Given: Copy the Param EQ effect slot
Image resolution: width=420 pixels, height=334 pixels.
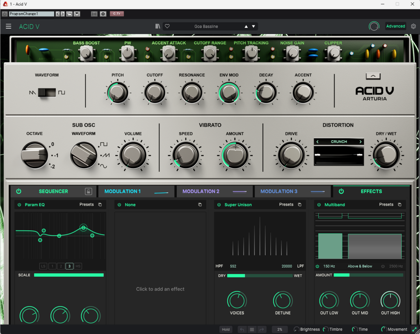Looking at the screenshot, I should click(x=100, y=204).
